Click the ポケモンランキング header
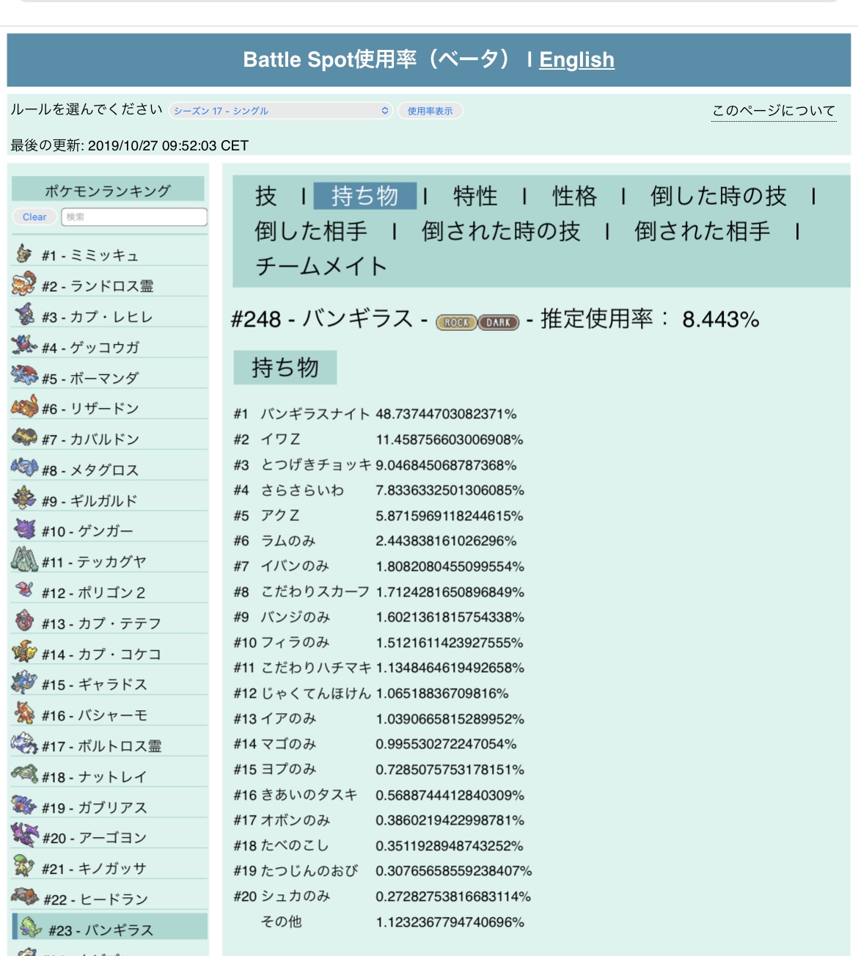This screenshot has height=956, width=858. pyautogui.click(x=108, y=191)
